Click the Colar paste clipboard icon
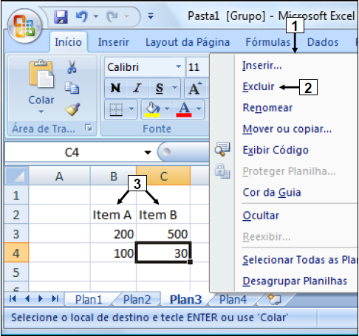Screen dimensions: 359x336 click(41, 74)
